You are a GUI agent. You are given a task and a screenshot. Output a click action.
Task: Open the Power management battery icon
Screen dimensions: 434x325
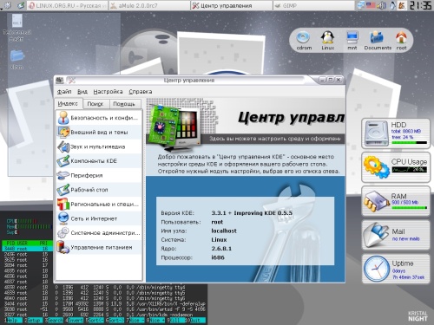point(63,247)
